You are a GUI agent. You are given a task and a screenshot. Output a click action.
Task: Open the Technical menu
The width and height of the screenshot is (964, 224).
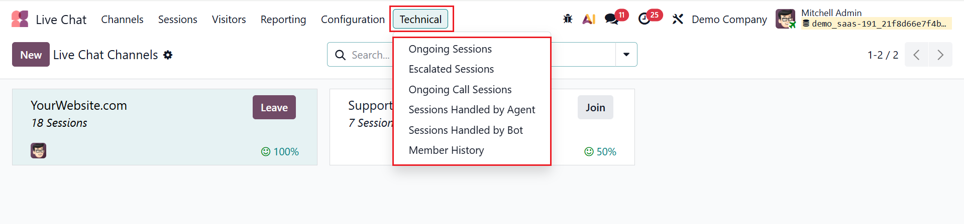click(x=420, y=19)
